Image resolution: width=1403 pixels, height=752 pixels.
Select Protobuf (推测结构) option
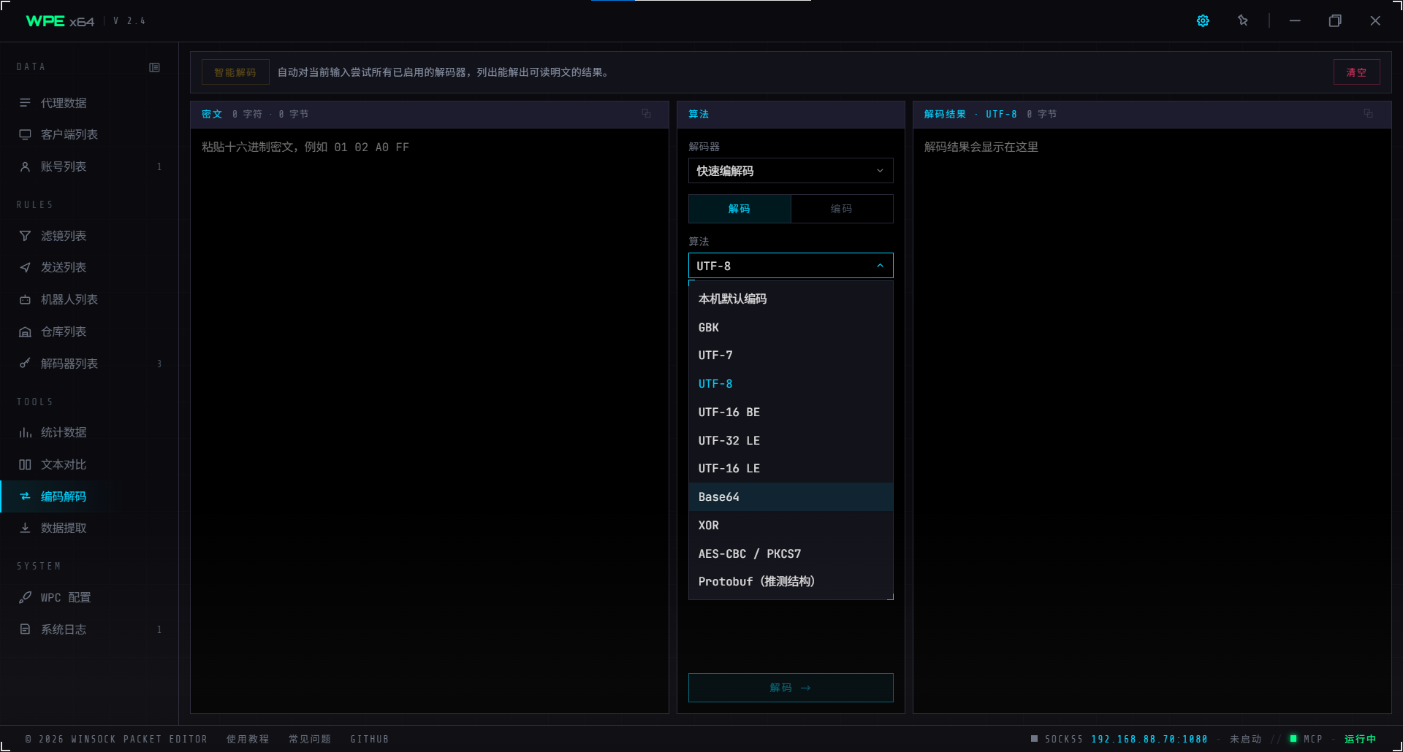(x=791, y=582)
